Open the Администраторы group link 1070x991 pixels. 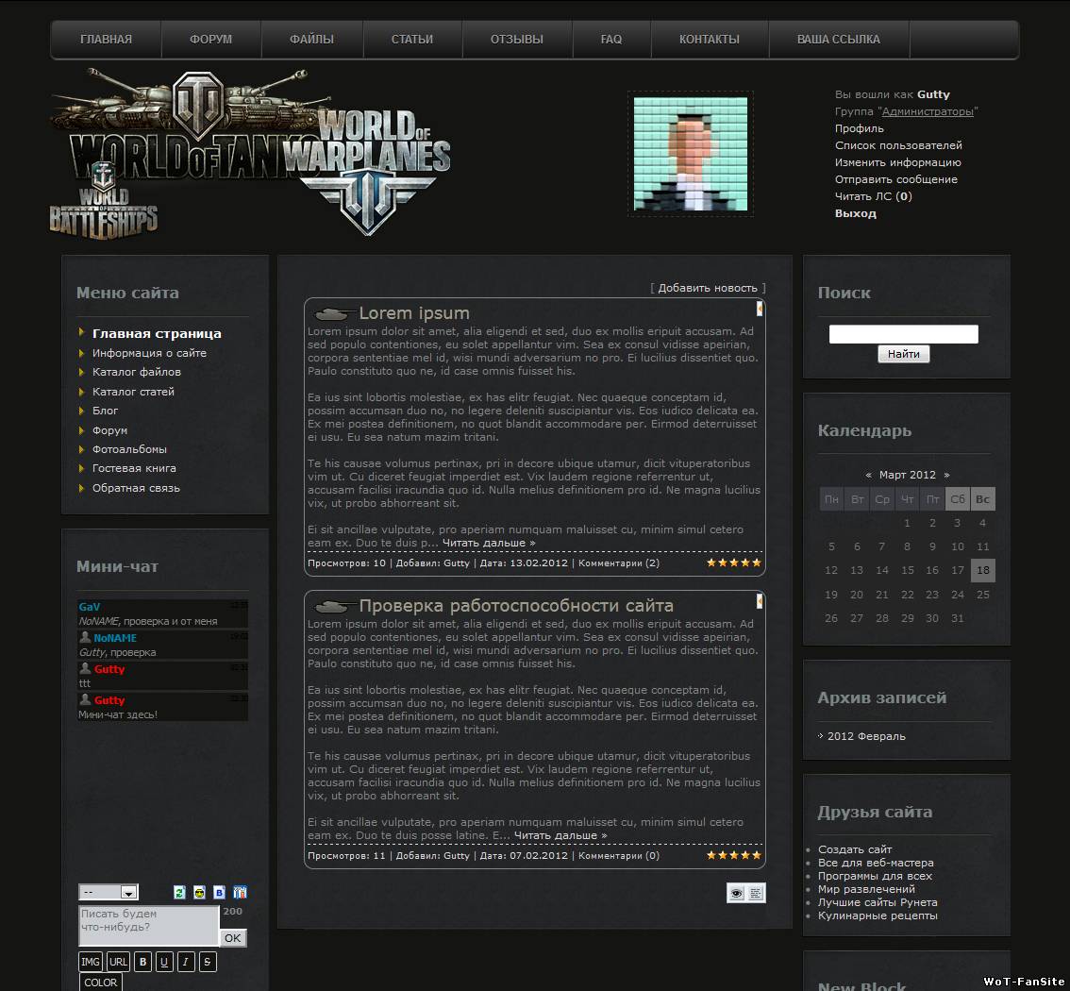click(x=928, y=111)
